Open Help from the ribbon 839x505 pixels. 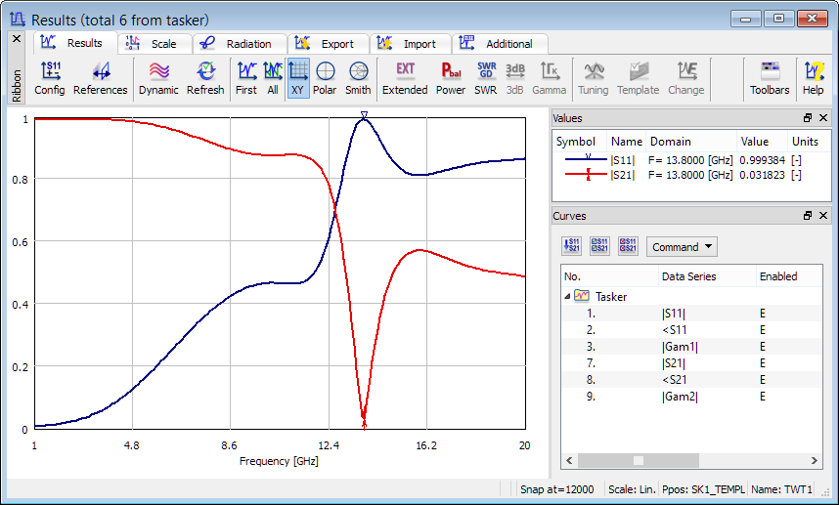click(x=814, y=78)
